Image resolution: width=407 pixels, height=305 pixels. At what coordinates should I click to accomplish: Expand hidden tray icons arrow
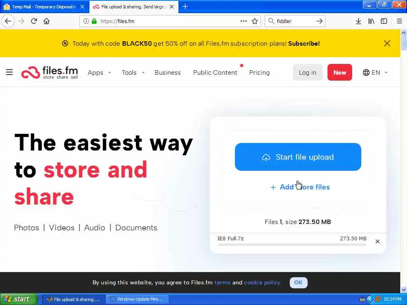370,299
